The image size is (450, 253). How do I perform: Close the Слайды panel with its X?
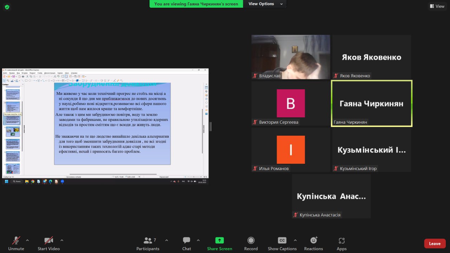[23, 84]
